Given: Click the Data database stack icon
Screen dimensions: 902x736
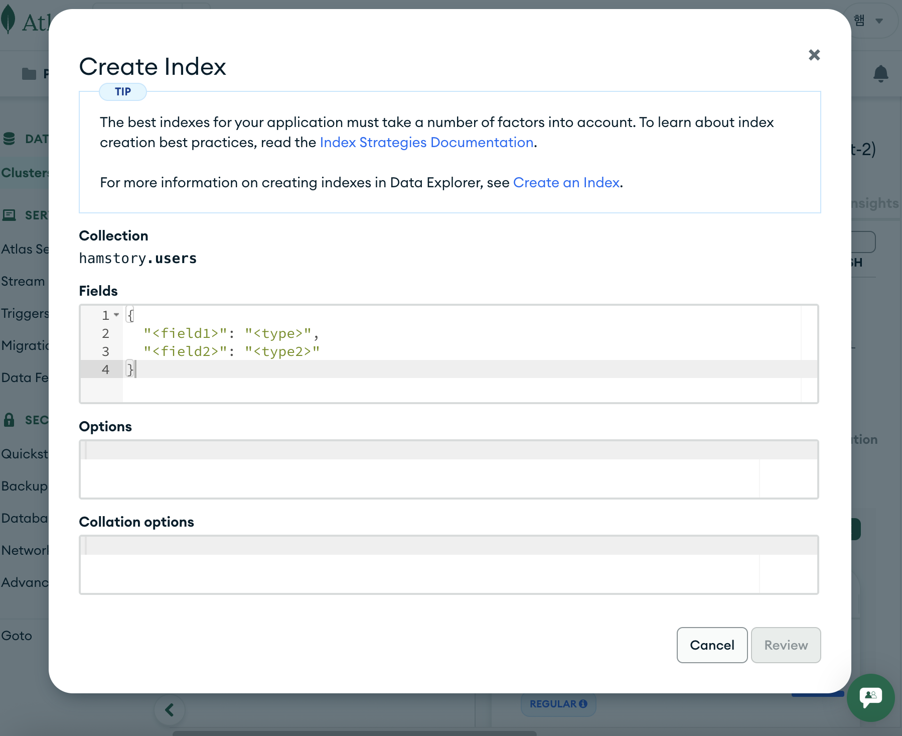Looking at the screenshot, I should coord(9,139).
